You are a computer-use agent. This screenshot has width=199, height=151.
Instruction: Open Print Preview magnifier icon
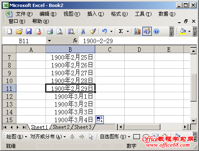pos(59,31)
